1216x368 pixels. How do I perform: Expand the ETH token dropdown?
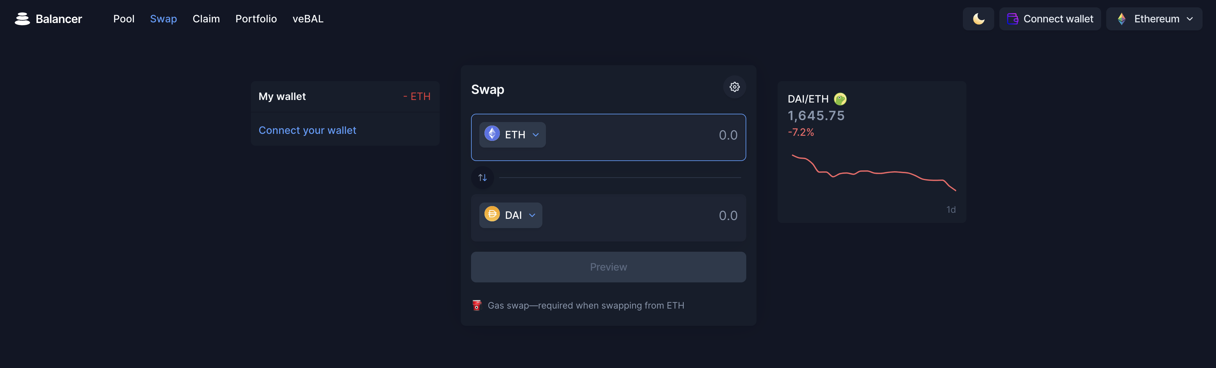tap(513, 135)
